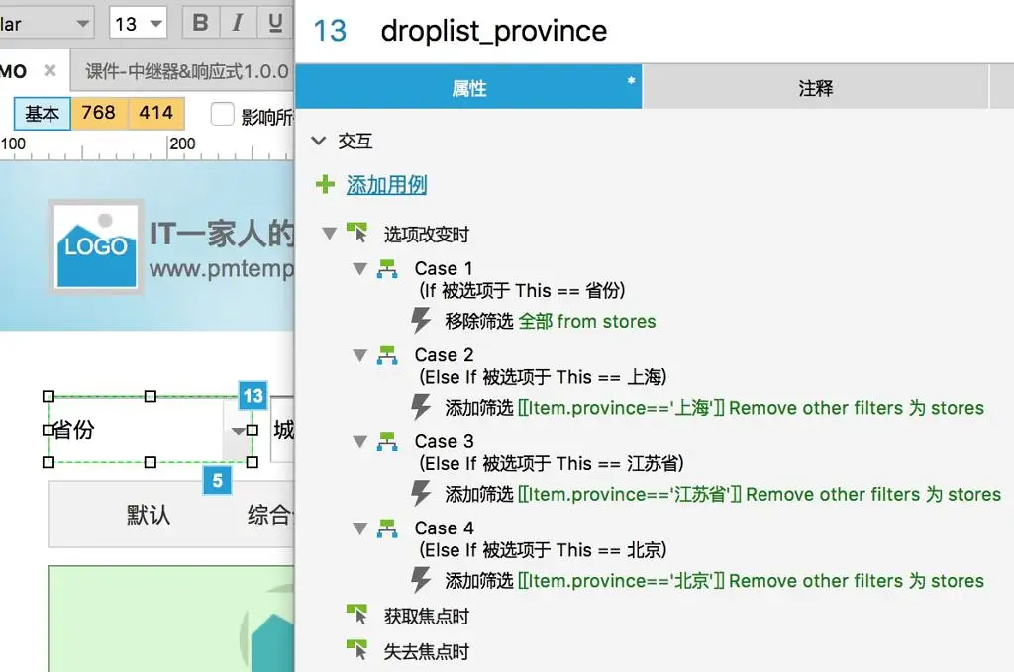Click the blue footnote badge 5
The height and width of the screenshot is (672, 1014).
[x=217, y=480]
